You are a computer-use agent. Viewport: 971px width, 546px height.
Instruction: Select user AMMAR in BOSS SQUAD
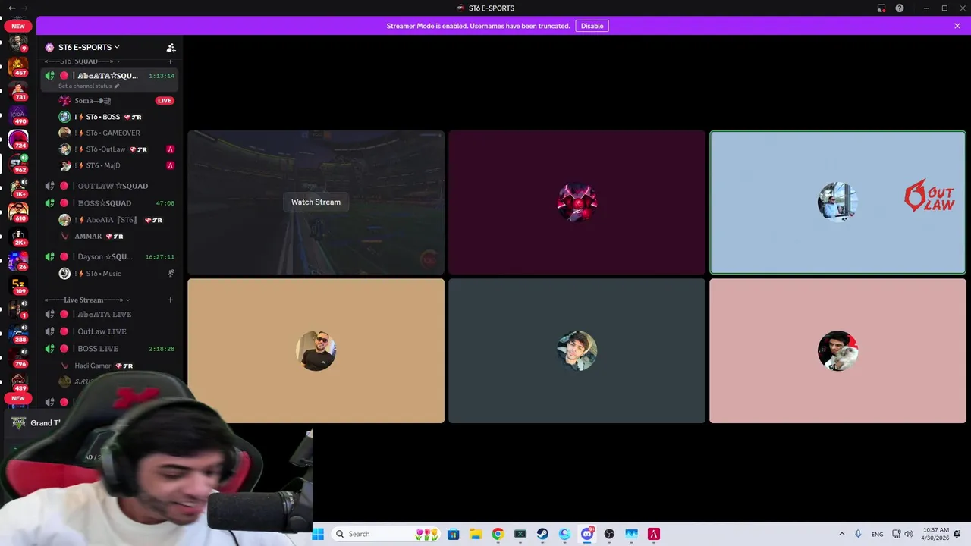pyautogui.click(x=115, y=236)
